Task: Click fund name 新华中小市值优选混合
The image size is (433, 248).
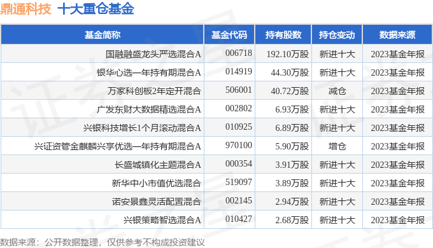Action: click(156, 183)
